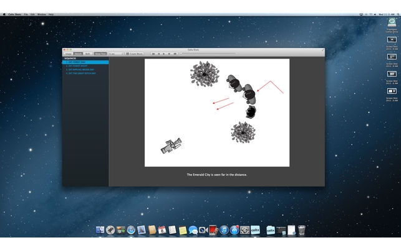Select sequence 2 EXT FOREST NIGHT

(x=85, y=66)
